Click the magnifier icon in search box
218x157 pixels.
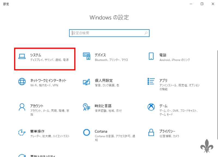pos(146,33)
